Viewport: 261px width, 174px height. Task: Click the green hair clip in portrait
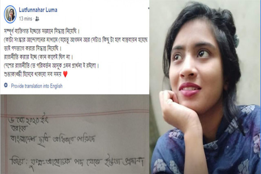click(236, 41)
